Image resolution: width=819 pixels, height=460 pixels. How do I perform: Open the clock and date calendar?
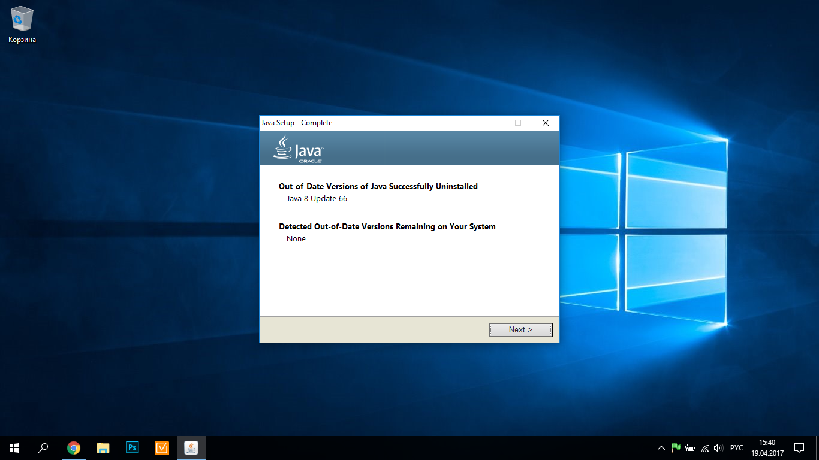pos(767,447)
